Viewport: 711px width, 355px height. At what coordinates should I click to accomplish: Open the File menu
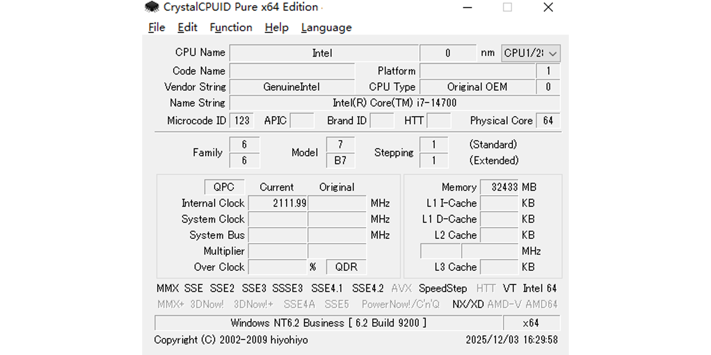tap(156, 27)
